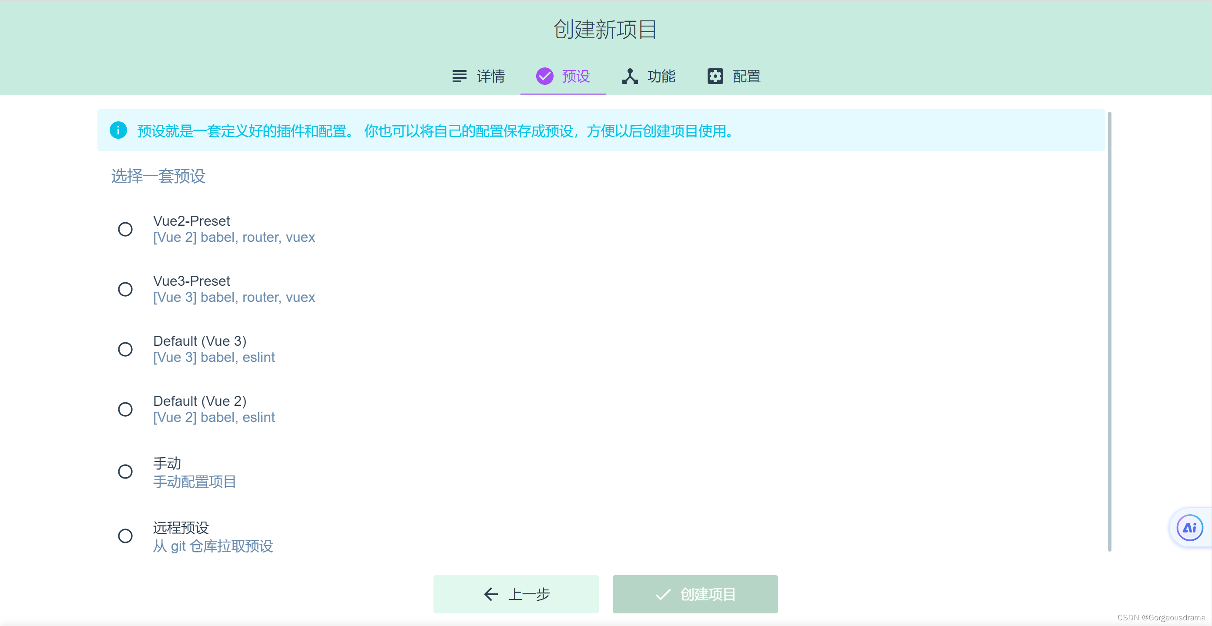Click the features branch icon
The image size is (1212, 626).
(630, 76)
